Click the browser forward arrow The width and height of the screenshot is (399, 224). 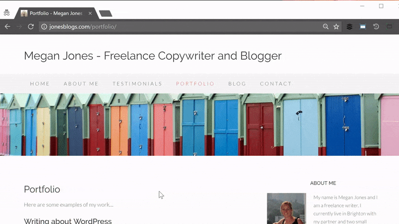pos(19,26)
